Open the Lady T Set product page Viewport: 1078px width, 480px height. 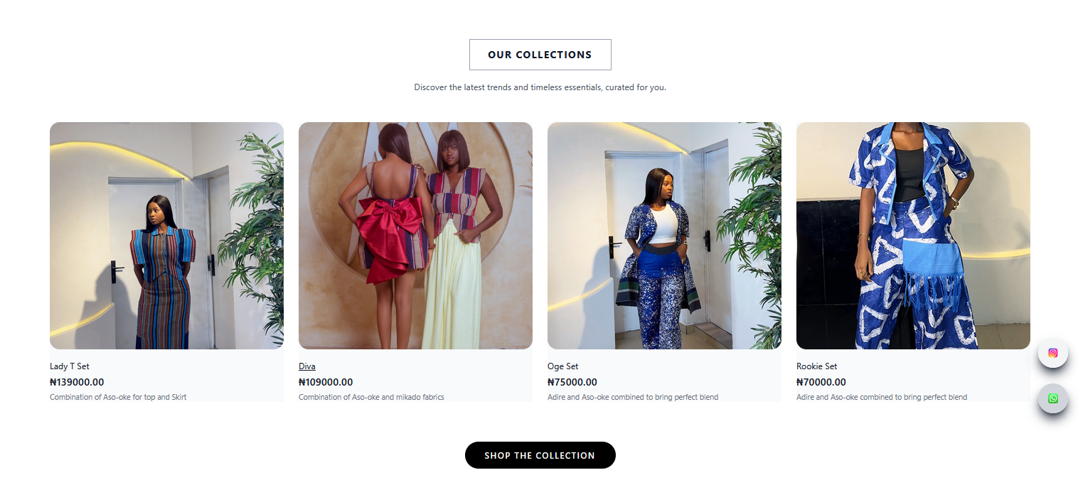pos(69,366)
